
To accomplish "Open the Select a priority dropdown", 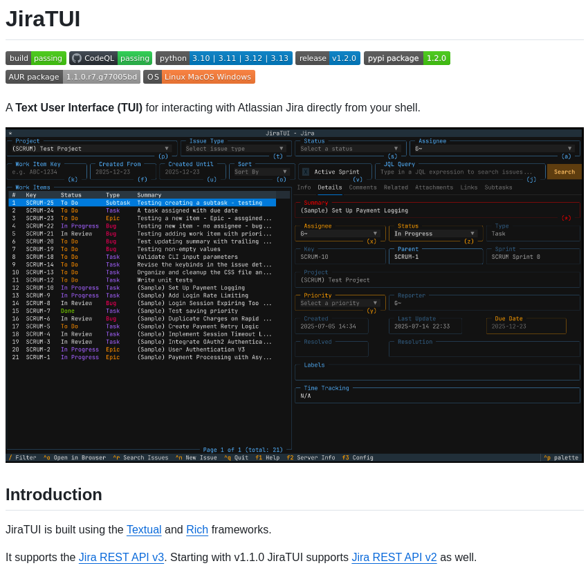I will pos(339,303).
